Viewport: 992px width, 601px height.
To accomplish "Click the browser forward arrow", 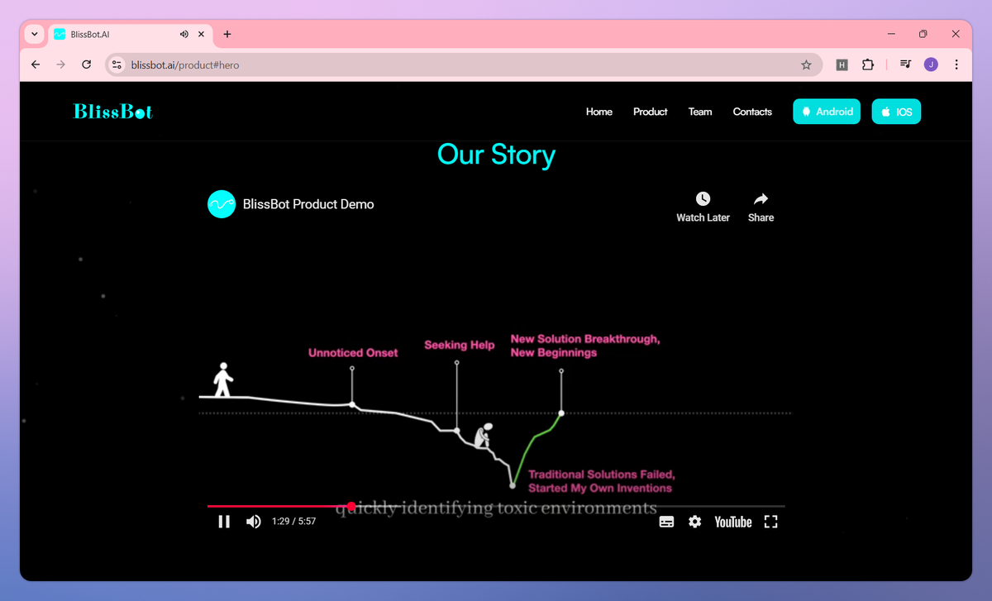I will (x=60, y=64).
